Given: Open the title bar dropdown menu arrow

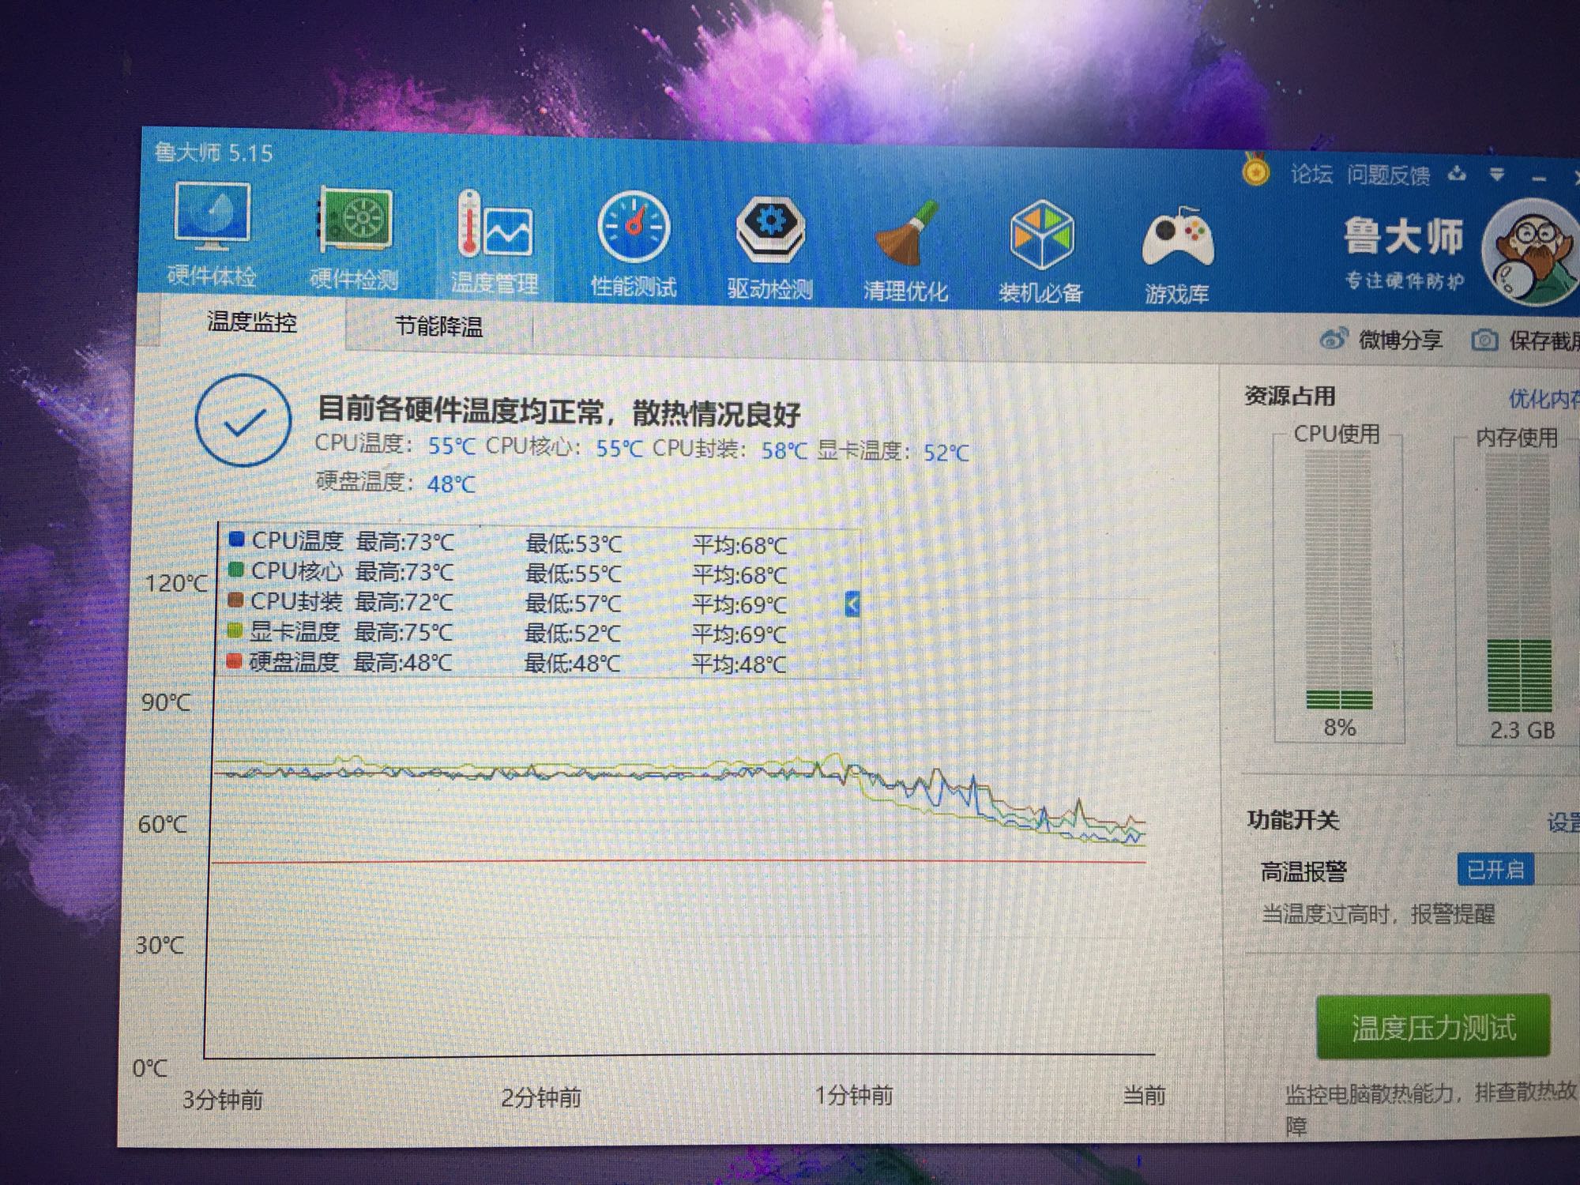Looking at the screenshot, I should click(1496, 175).
